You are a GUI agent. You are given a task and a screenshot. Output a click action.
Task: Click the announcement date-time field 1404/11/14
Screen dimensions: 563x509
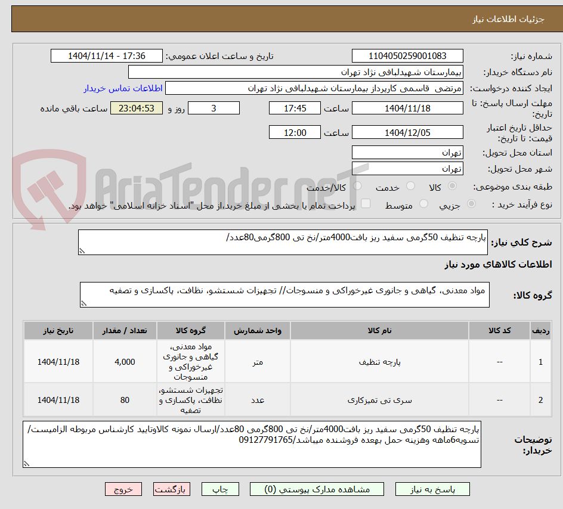point(107,56)
